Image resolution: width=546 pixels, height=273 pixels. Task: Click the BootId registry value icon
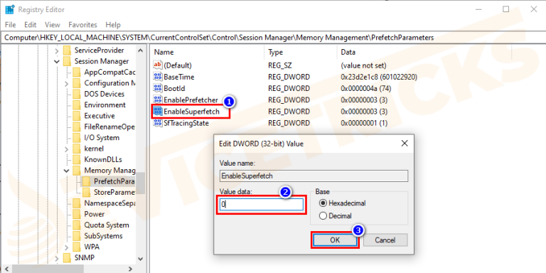tap(158, 88)
